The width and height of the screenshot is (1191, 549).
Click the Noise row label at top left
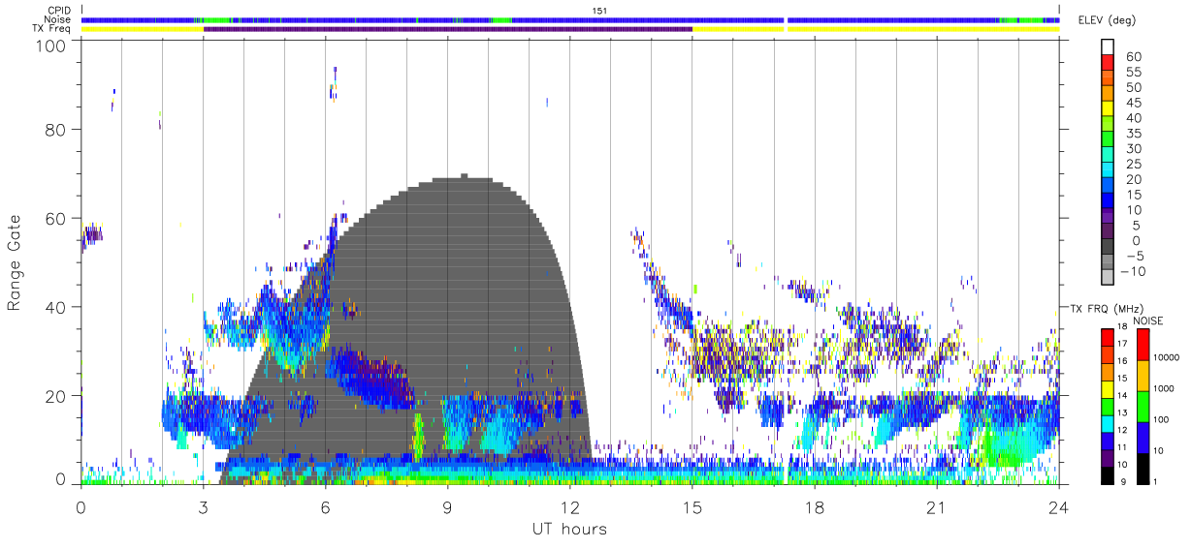coord(58,19)
